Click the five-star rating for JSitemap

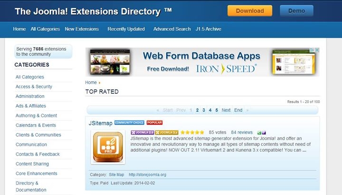pyautogui.click(x=192, y=132)
